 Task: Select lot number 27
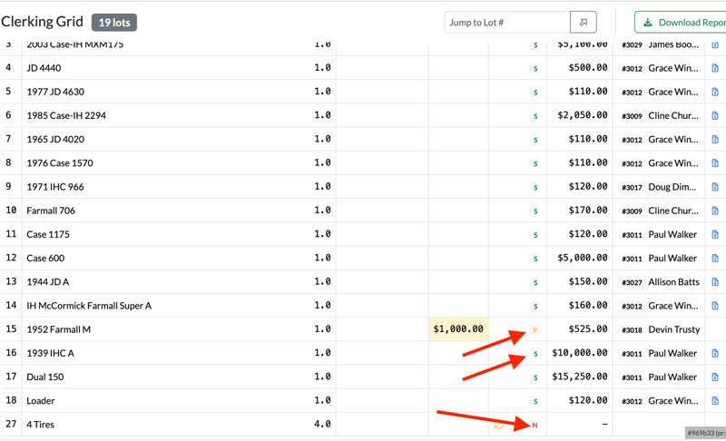coord(11,424)
